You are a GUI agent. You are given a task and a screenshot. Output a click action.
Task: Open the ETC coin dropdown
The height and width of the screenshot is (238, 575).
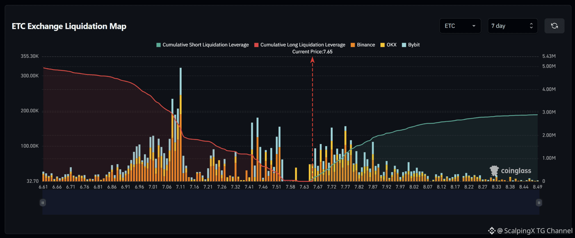[x=460, y=26]
